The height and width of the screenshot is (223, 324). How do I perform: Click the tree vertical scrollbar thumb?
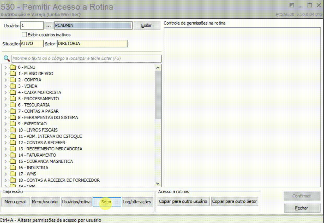(x=158, y=95)
